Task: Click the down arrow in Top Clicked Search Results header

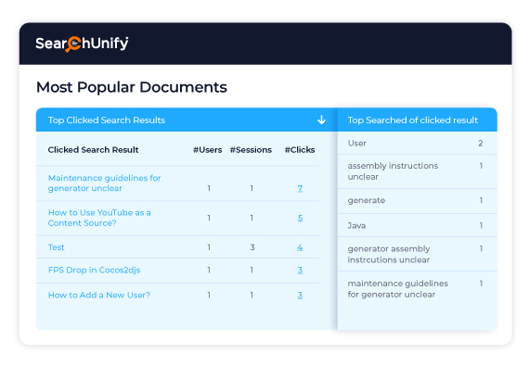Action: click(321, 120)
